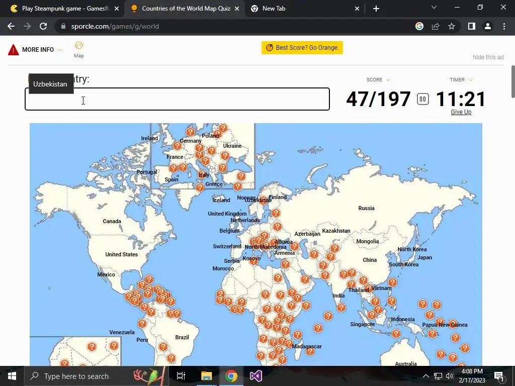Click the Australia label on map

pos(406,364)
